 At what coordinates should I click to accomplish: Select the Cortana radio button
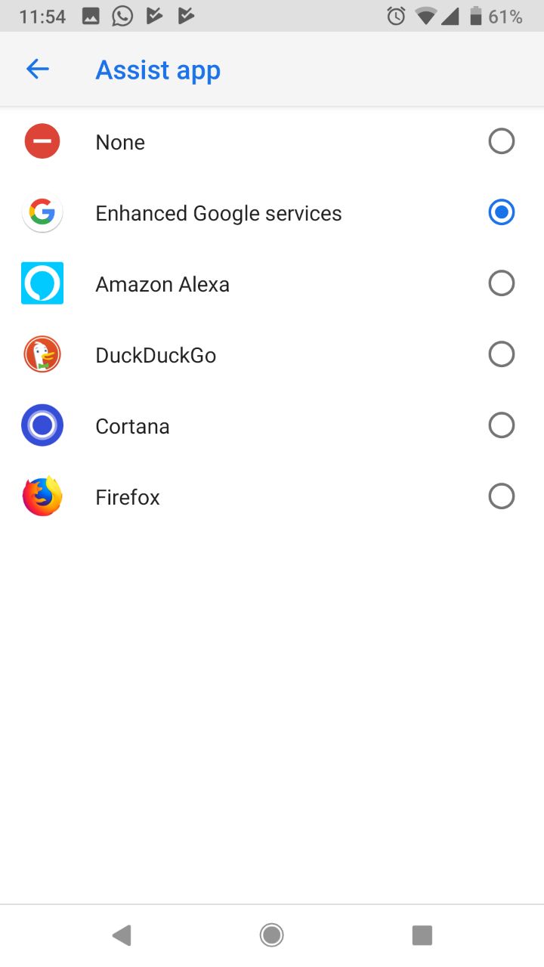tap(502, 425)
